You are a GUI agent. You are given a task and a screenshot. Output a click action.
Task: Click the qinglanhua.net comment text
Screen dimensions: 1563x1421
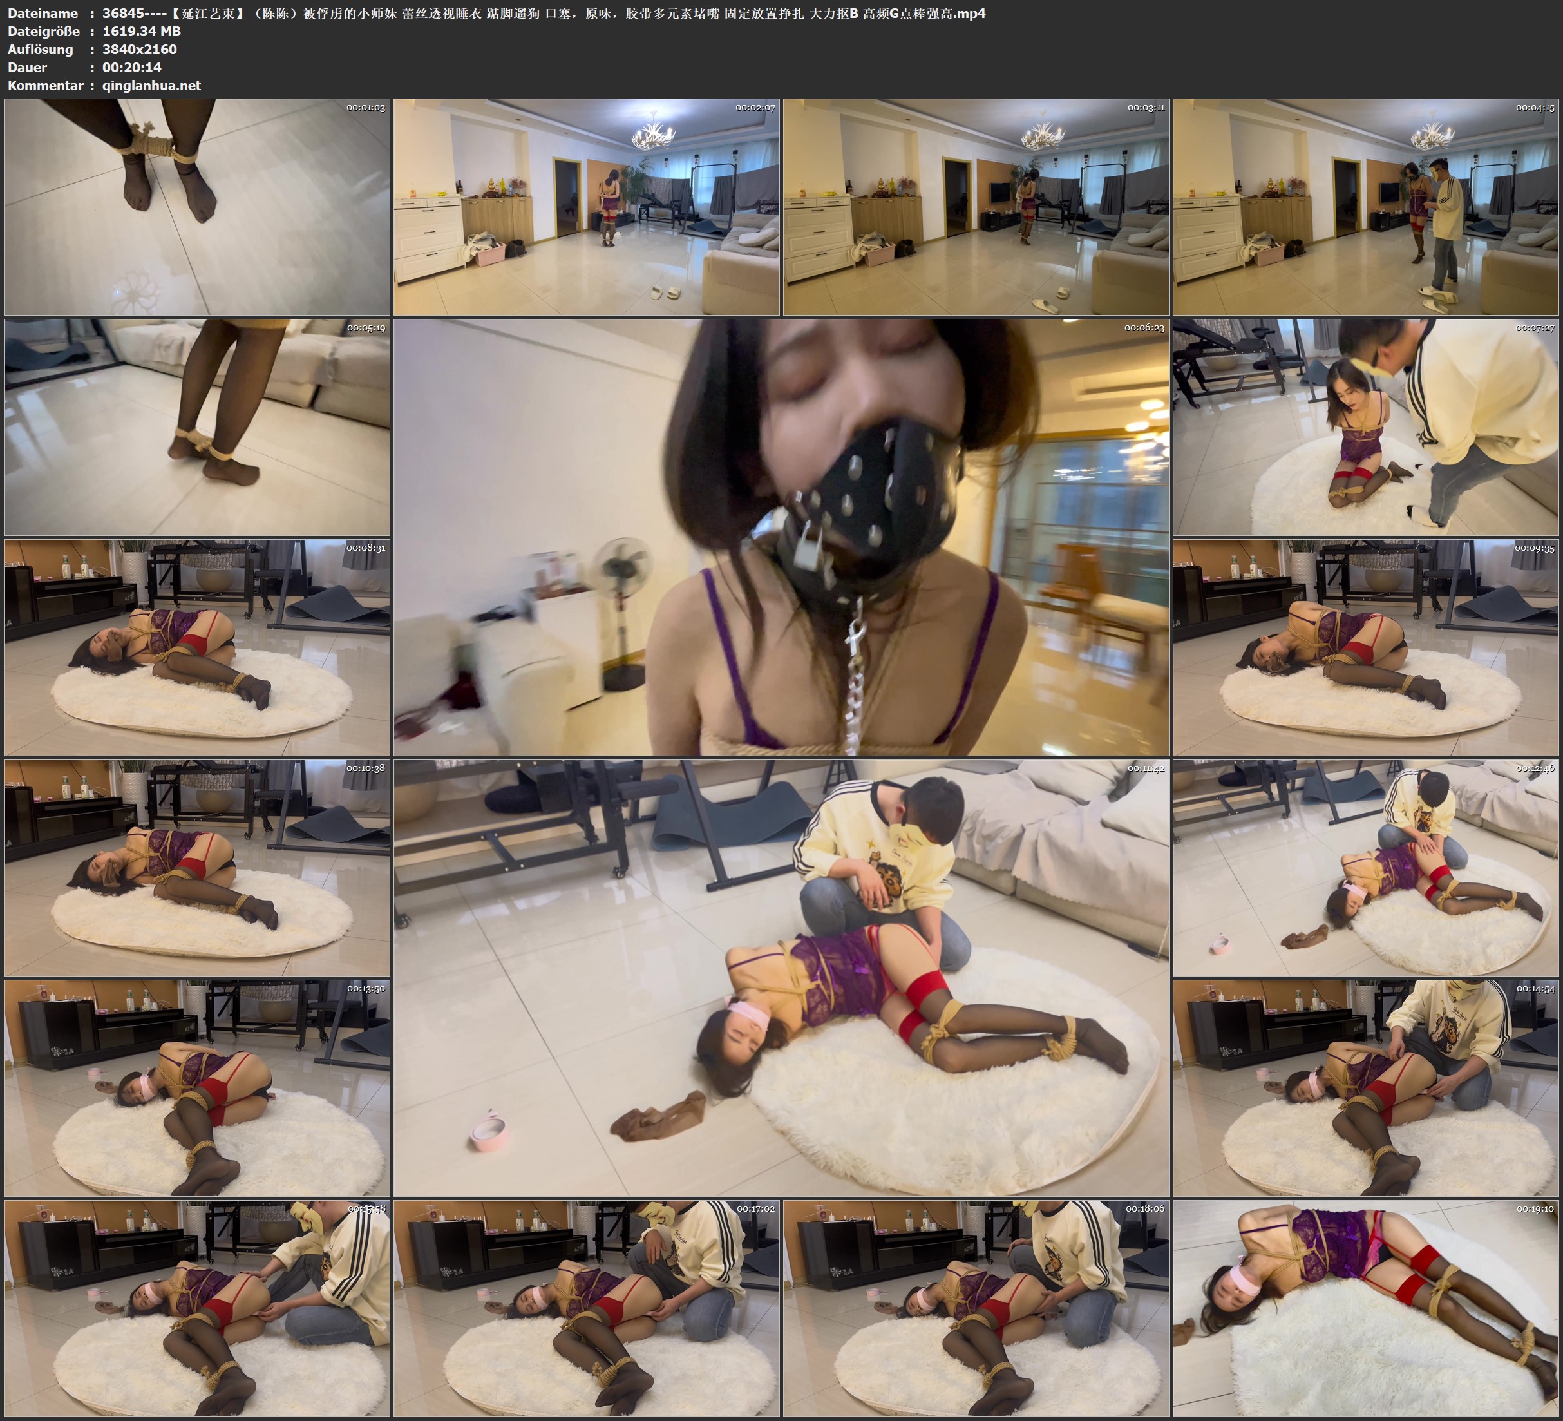(151, 85)
